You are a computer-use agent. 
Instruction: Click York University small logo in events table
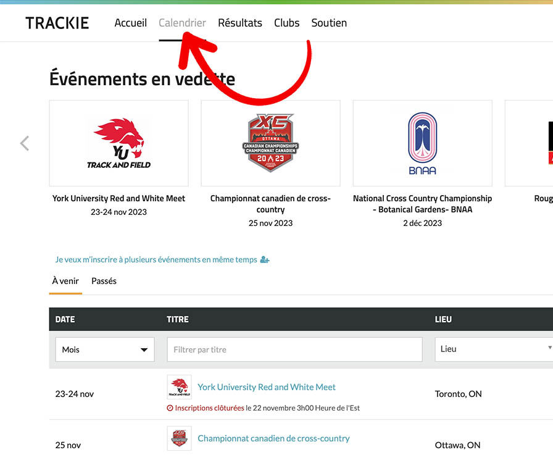[179, 387]
